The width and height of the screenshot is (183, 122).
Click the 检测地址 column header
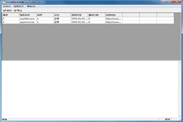pyautogui.click(x=113, y=15)
